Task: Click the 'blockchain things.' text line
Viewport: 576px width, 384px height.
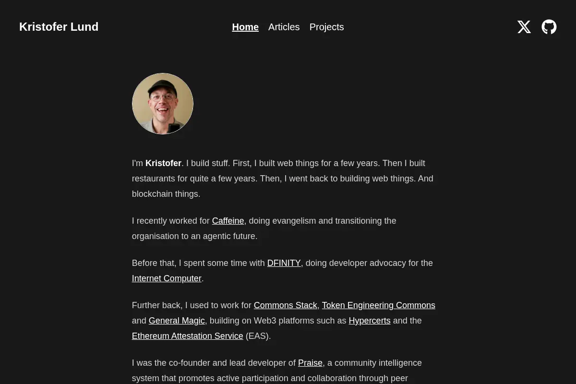Action: pos(166,194)
